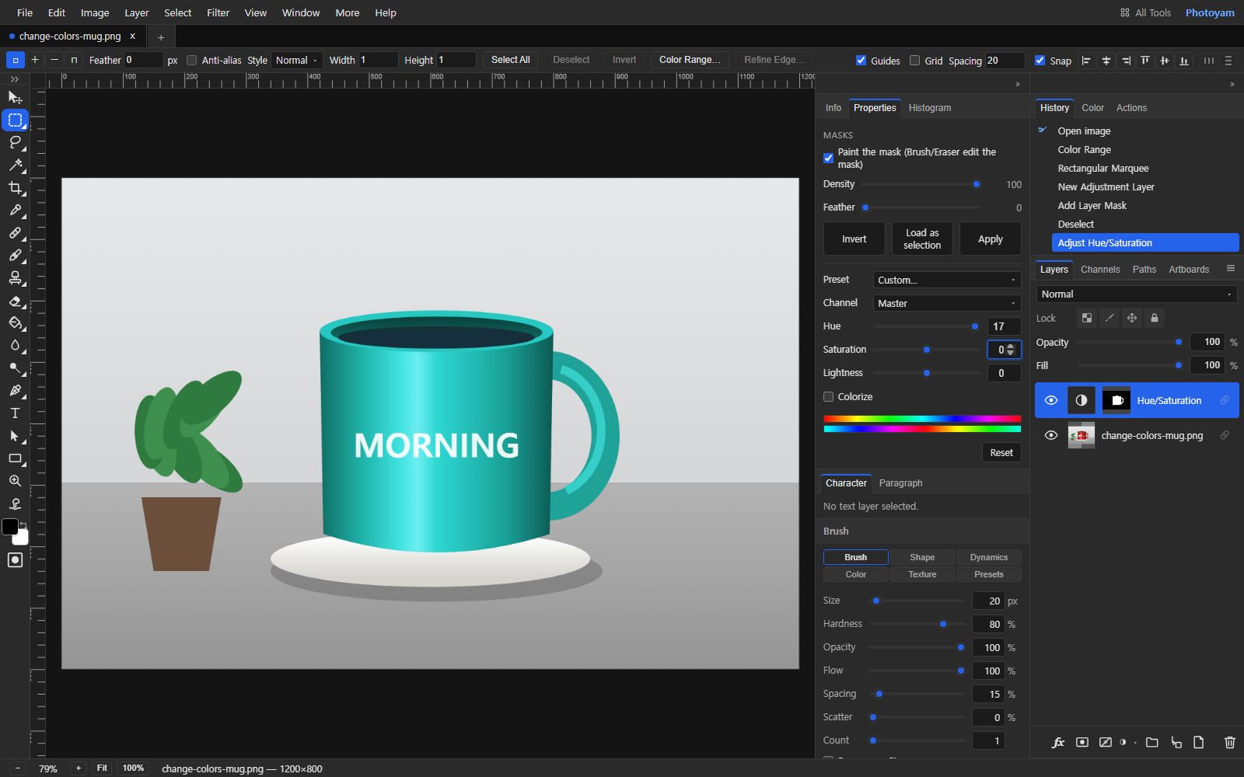Open the marquee Style dropdown
The image size is (1244, 777).
pos(296,61)
